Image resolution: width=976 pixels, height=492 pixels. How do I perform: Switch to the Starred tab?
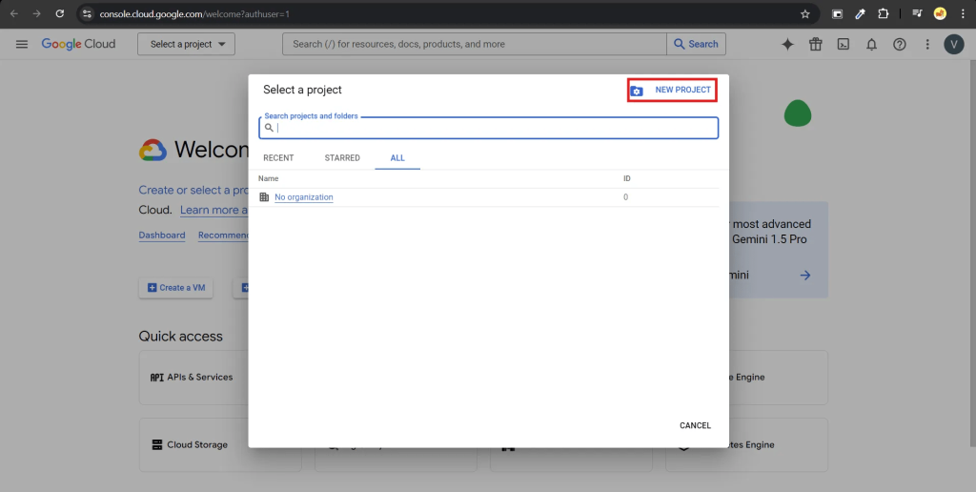(342, 157)
